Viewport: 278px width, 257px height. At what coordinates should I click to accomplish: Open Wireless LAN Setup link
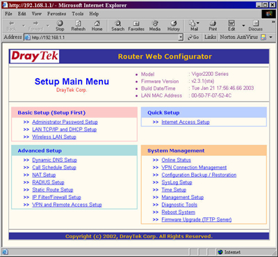point(54,137)
